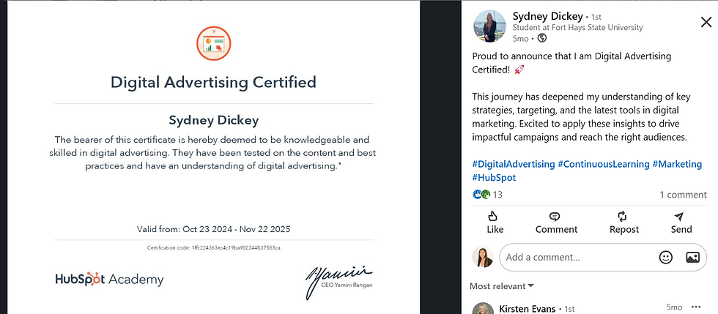
Task: Like the post using the thumbs-up button
Action: [x=495, y=223]
